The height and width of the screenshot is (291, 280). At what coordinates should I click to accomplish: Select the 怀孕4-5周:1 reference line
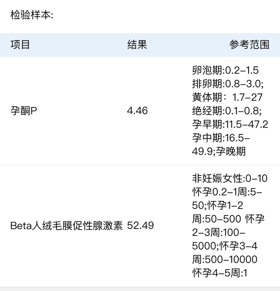[220, 273]
